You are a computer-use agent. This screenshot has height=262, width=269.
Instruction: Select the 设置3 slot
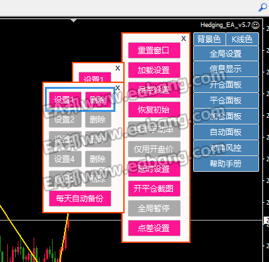coord(65,140)
